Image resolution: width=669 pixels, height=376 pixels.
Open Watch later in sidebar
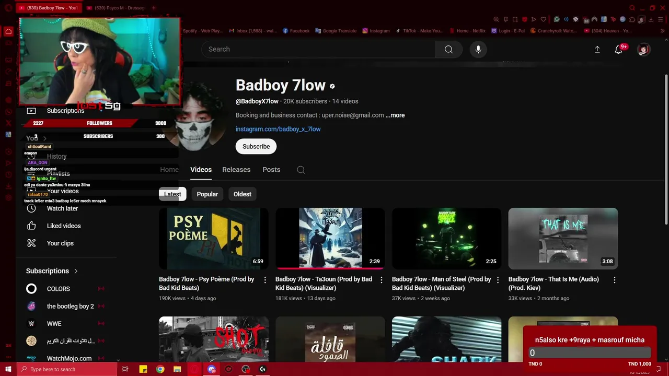[62, 208]
